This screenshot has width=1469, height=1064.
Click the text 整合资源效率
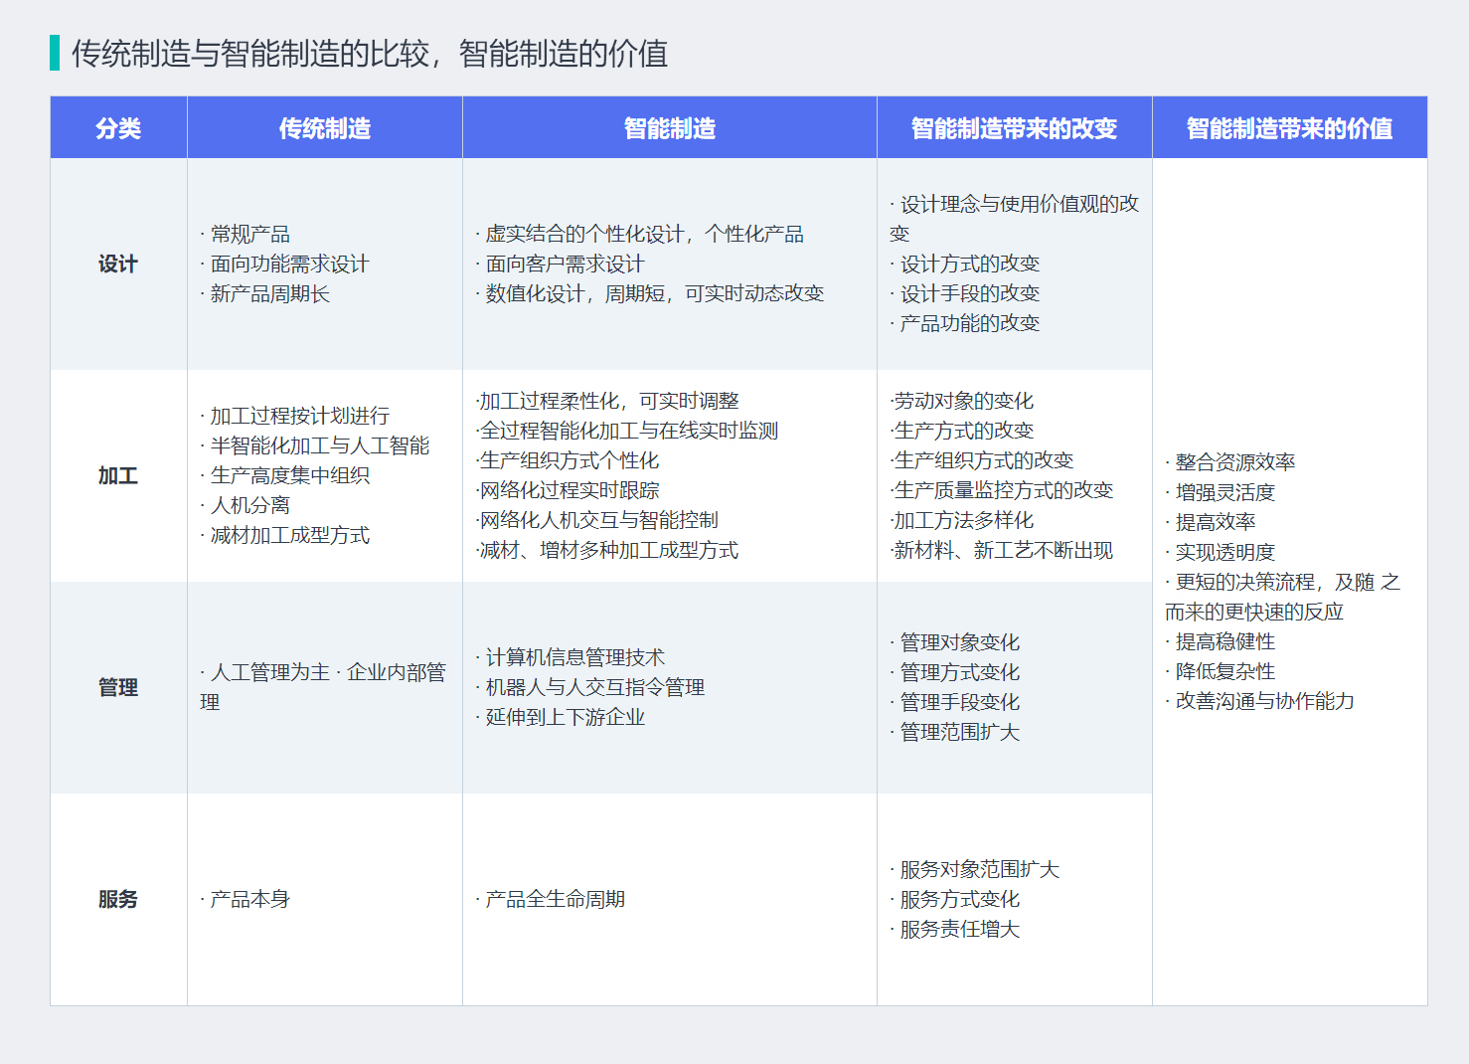pyautogui.click(x=1230, y=463)
